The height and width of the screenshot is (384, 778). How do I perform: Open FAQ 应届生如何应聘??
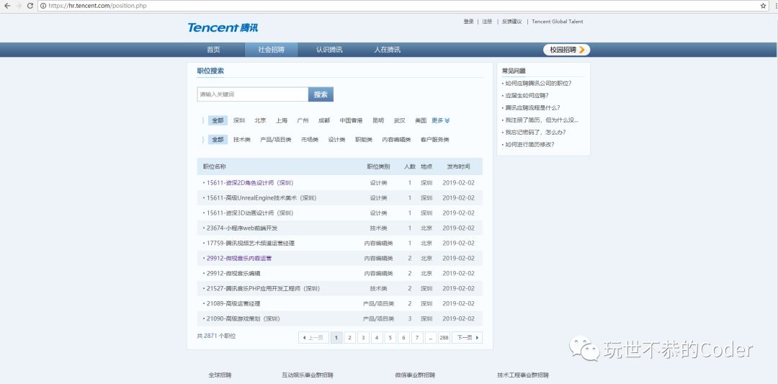pyautogui.click(x=527, y=95)
